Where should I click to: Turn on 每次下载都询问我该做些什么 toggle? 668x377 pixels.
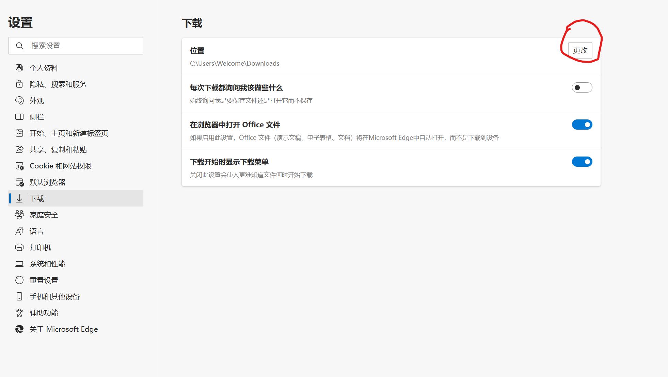pyautogui.click(x=582, y=87)
